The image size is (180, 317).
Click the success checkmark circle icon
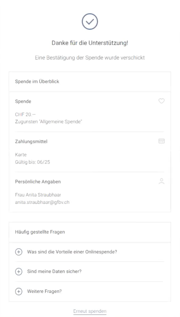click(90, 22)
